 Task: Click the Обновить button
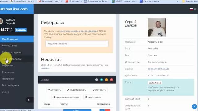click(x=99, y=90)
